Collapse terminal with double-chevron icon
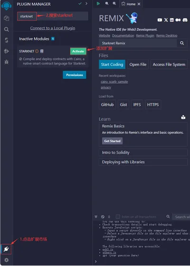 (x=96, y=217)
